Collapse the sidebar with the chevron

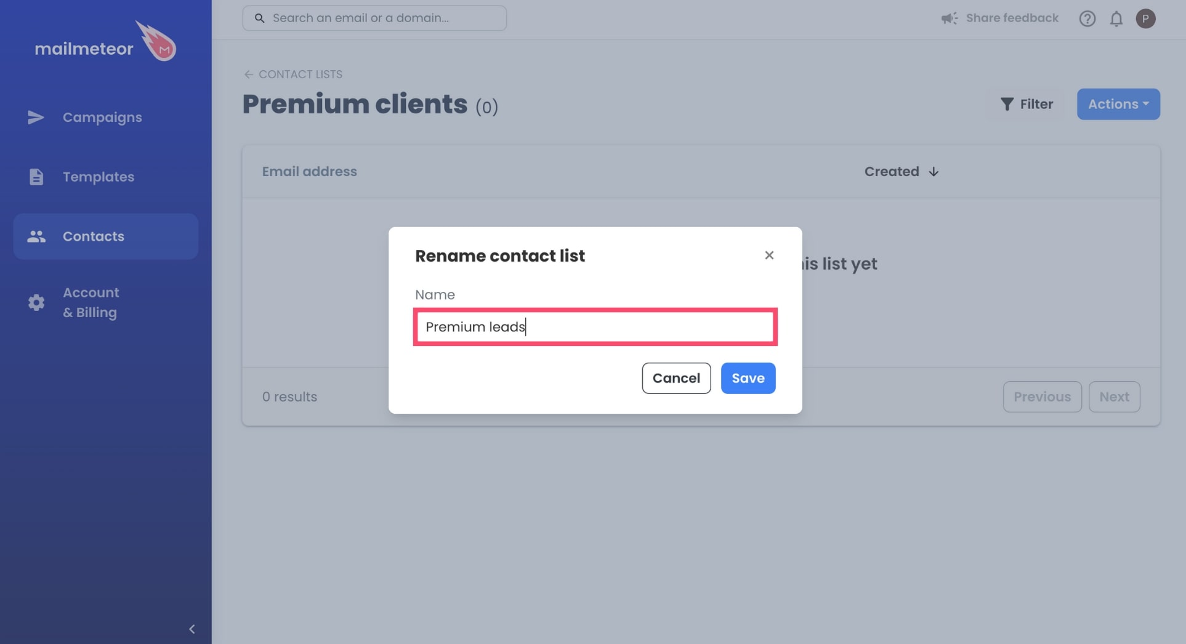[x=192, y=629]
